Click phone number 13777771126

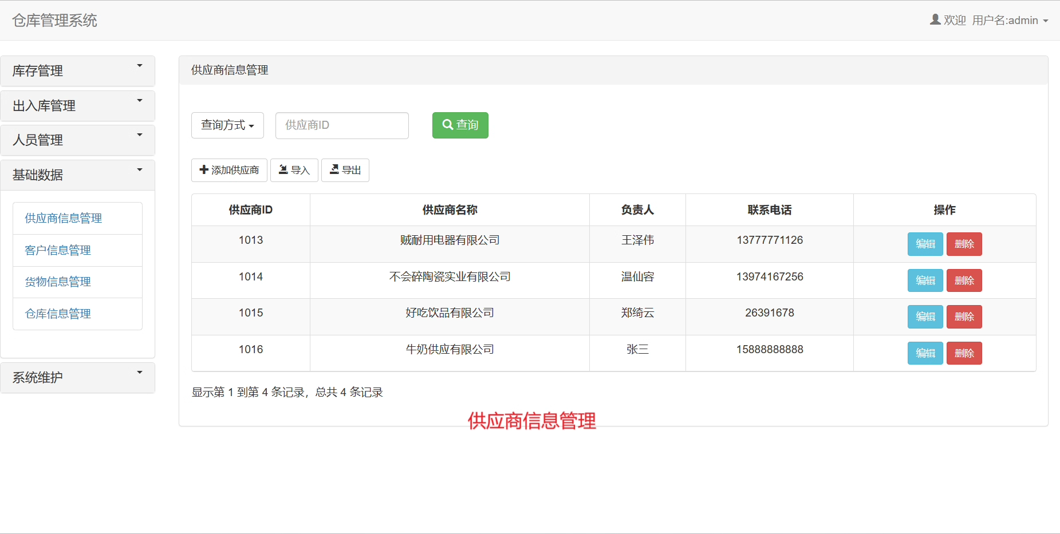tap(770, 240)
